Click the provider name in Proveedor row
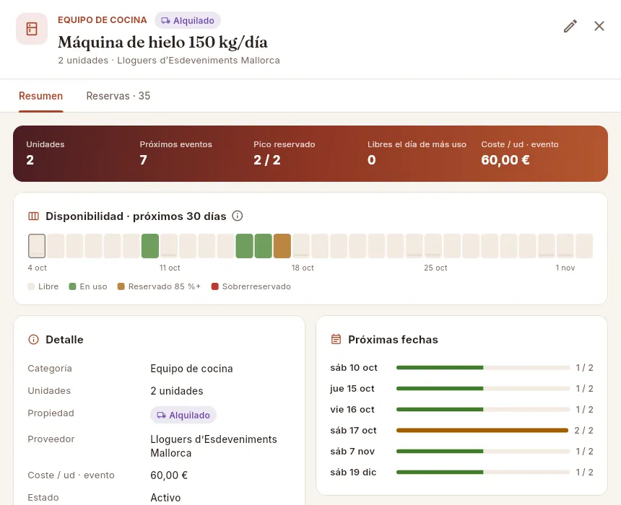621x505 pixels. (214, 446)
